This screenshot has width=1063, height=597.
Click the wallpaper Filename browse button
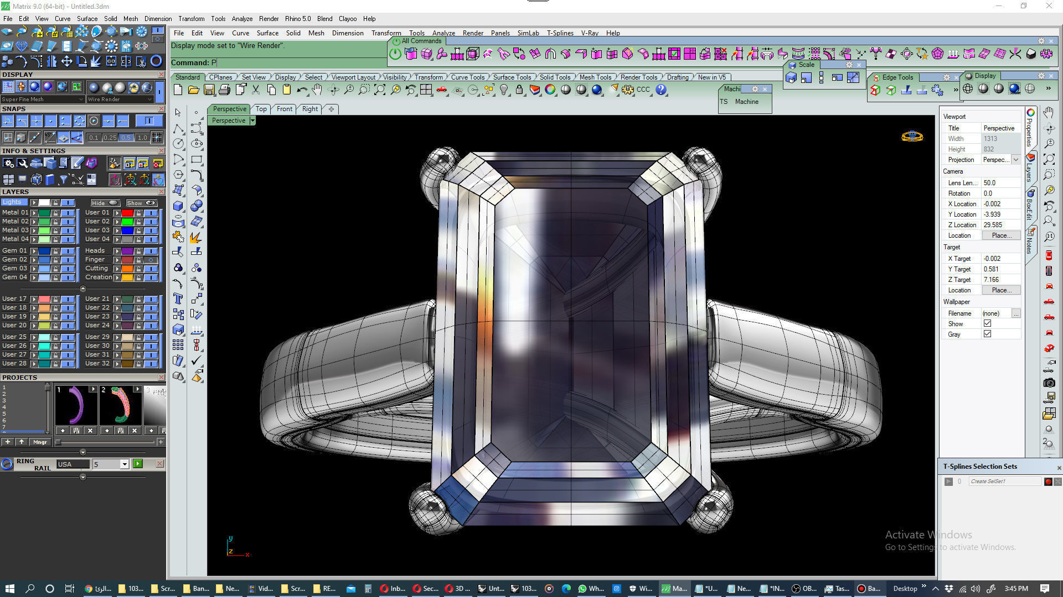tap(1016, 313)
